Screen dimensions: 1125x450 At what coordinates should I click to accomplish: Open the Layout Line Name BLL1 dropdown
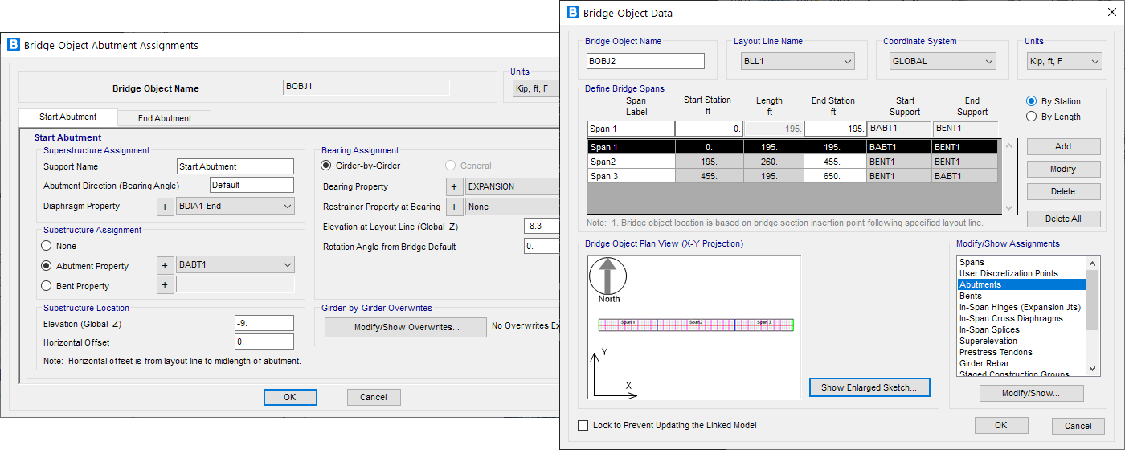[x=797, y=61]
